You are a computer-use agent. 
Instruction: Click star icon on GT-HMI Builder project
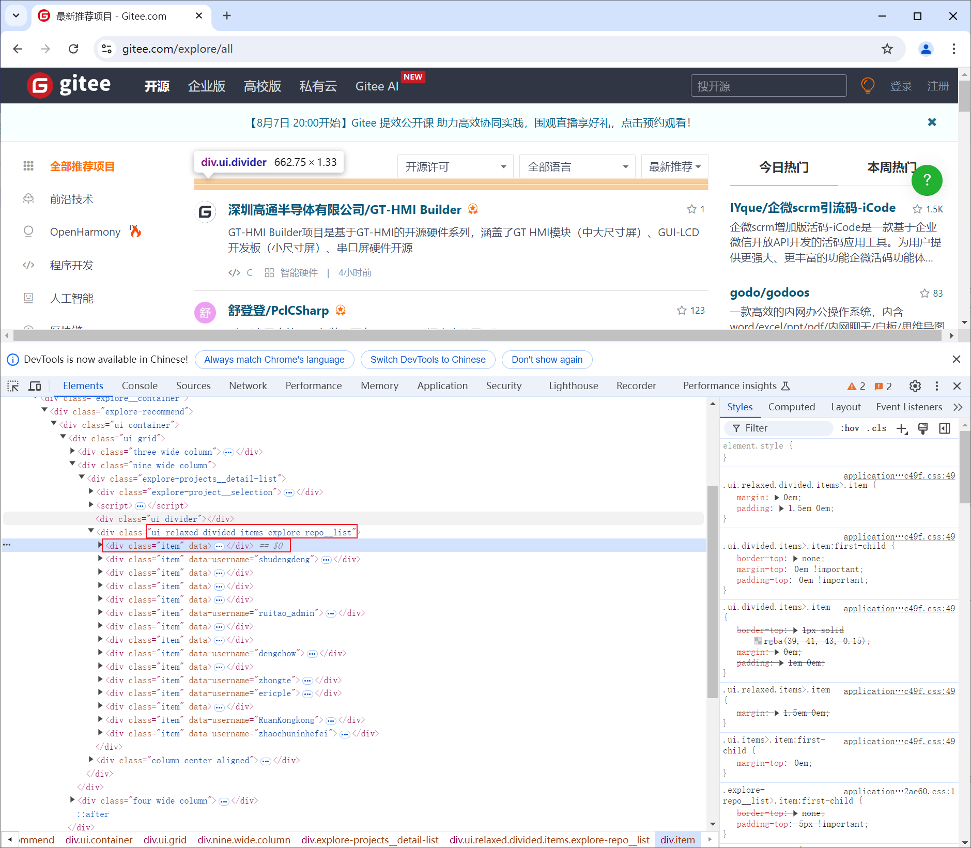tap(691, 209)
